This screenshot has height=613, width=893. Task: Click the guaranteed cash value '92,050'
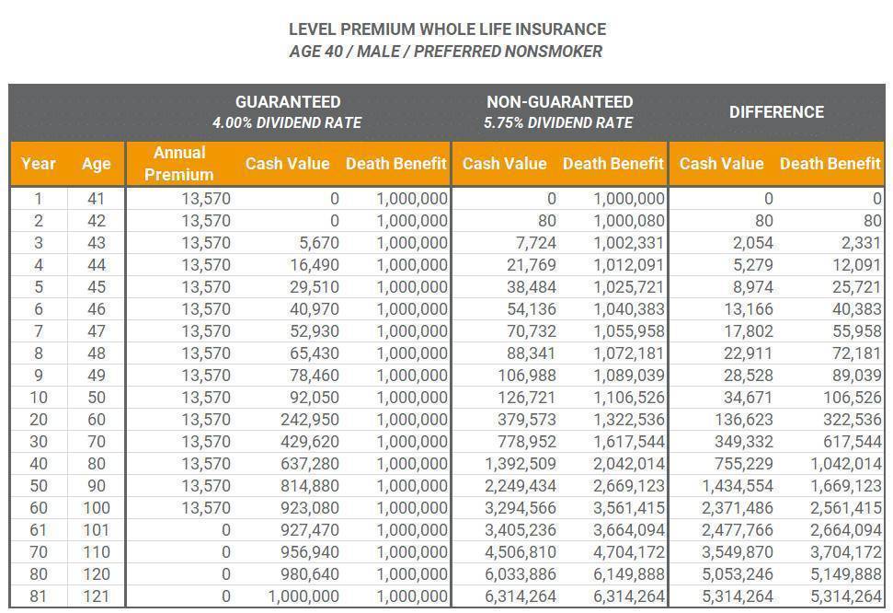(x=315, y=398)
